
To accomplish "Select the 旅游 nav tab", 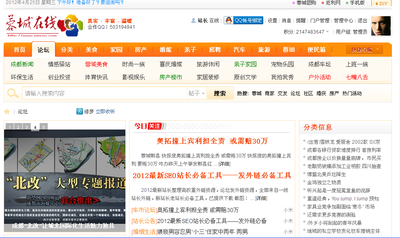I will [x=264, y=49].
